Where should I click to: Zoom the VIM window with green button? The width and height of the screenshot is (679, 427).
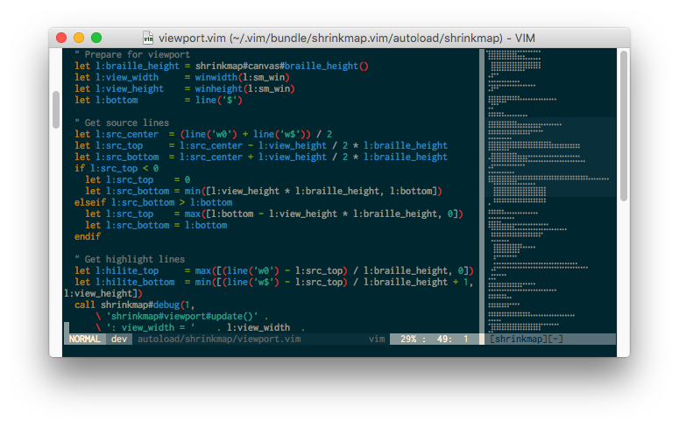click(96, 38)
